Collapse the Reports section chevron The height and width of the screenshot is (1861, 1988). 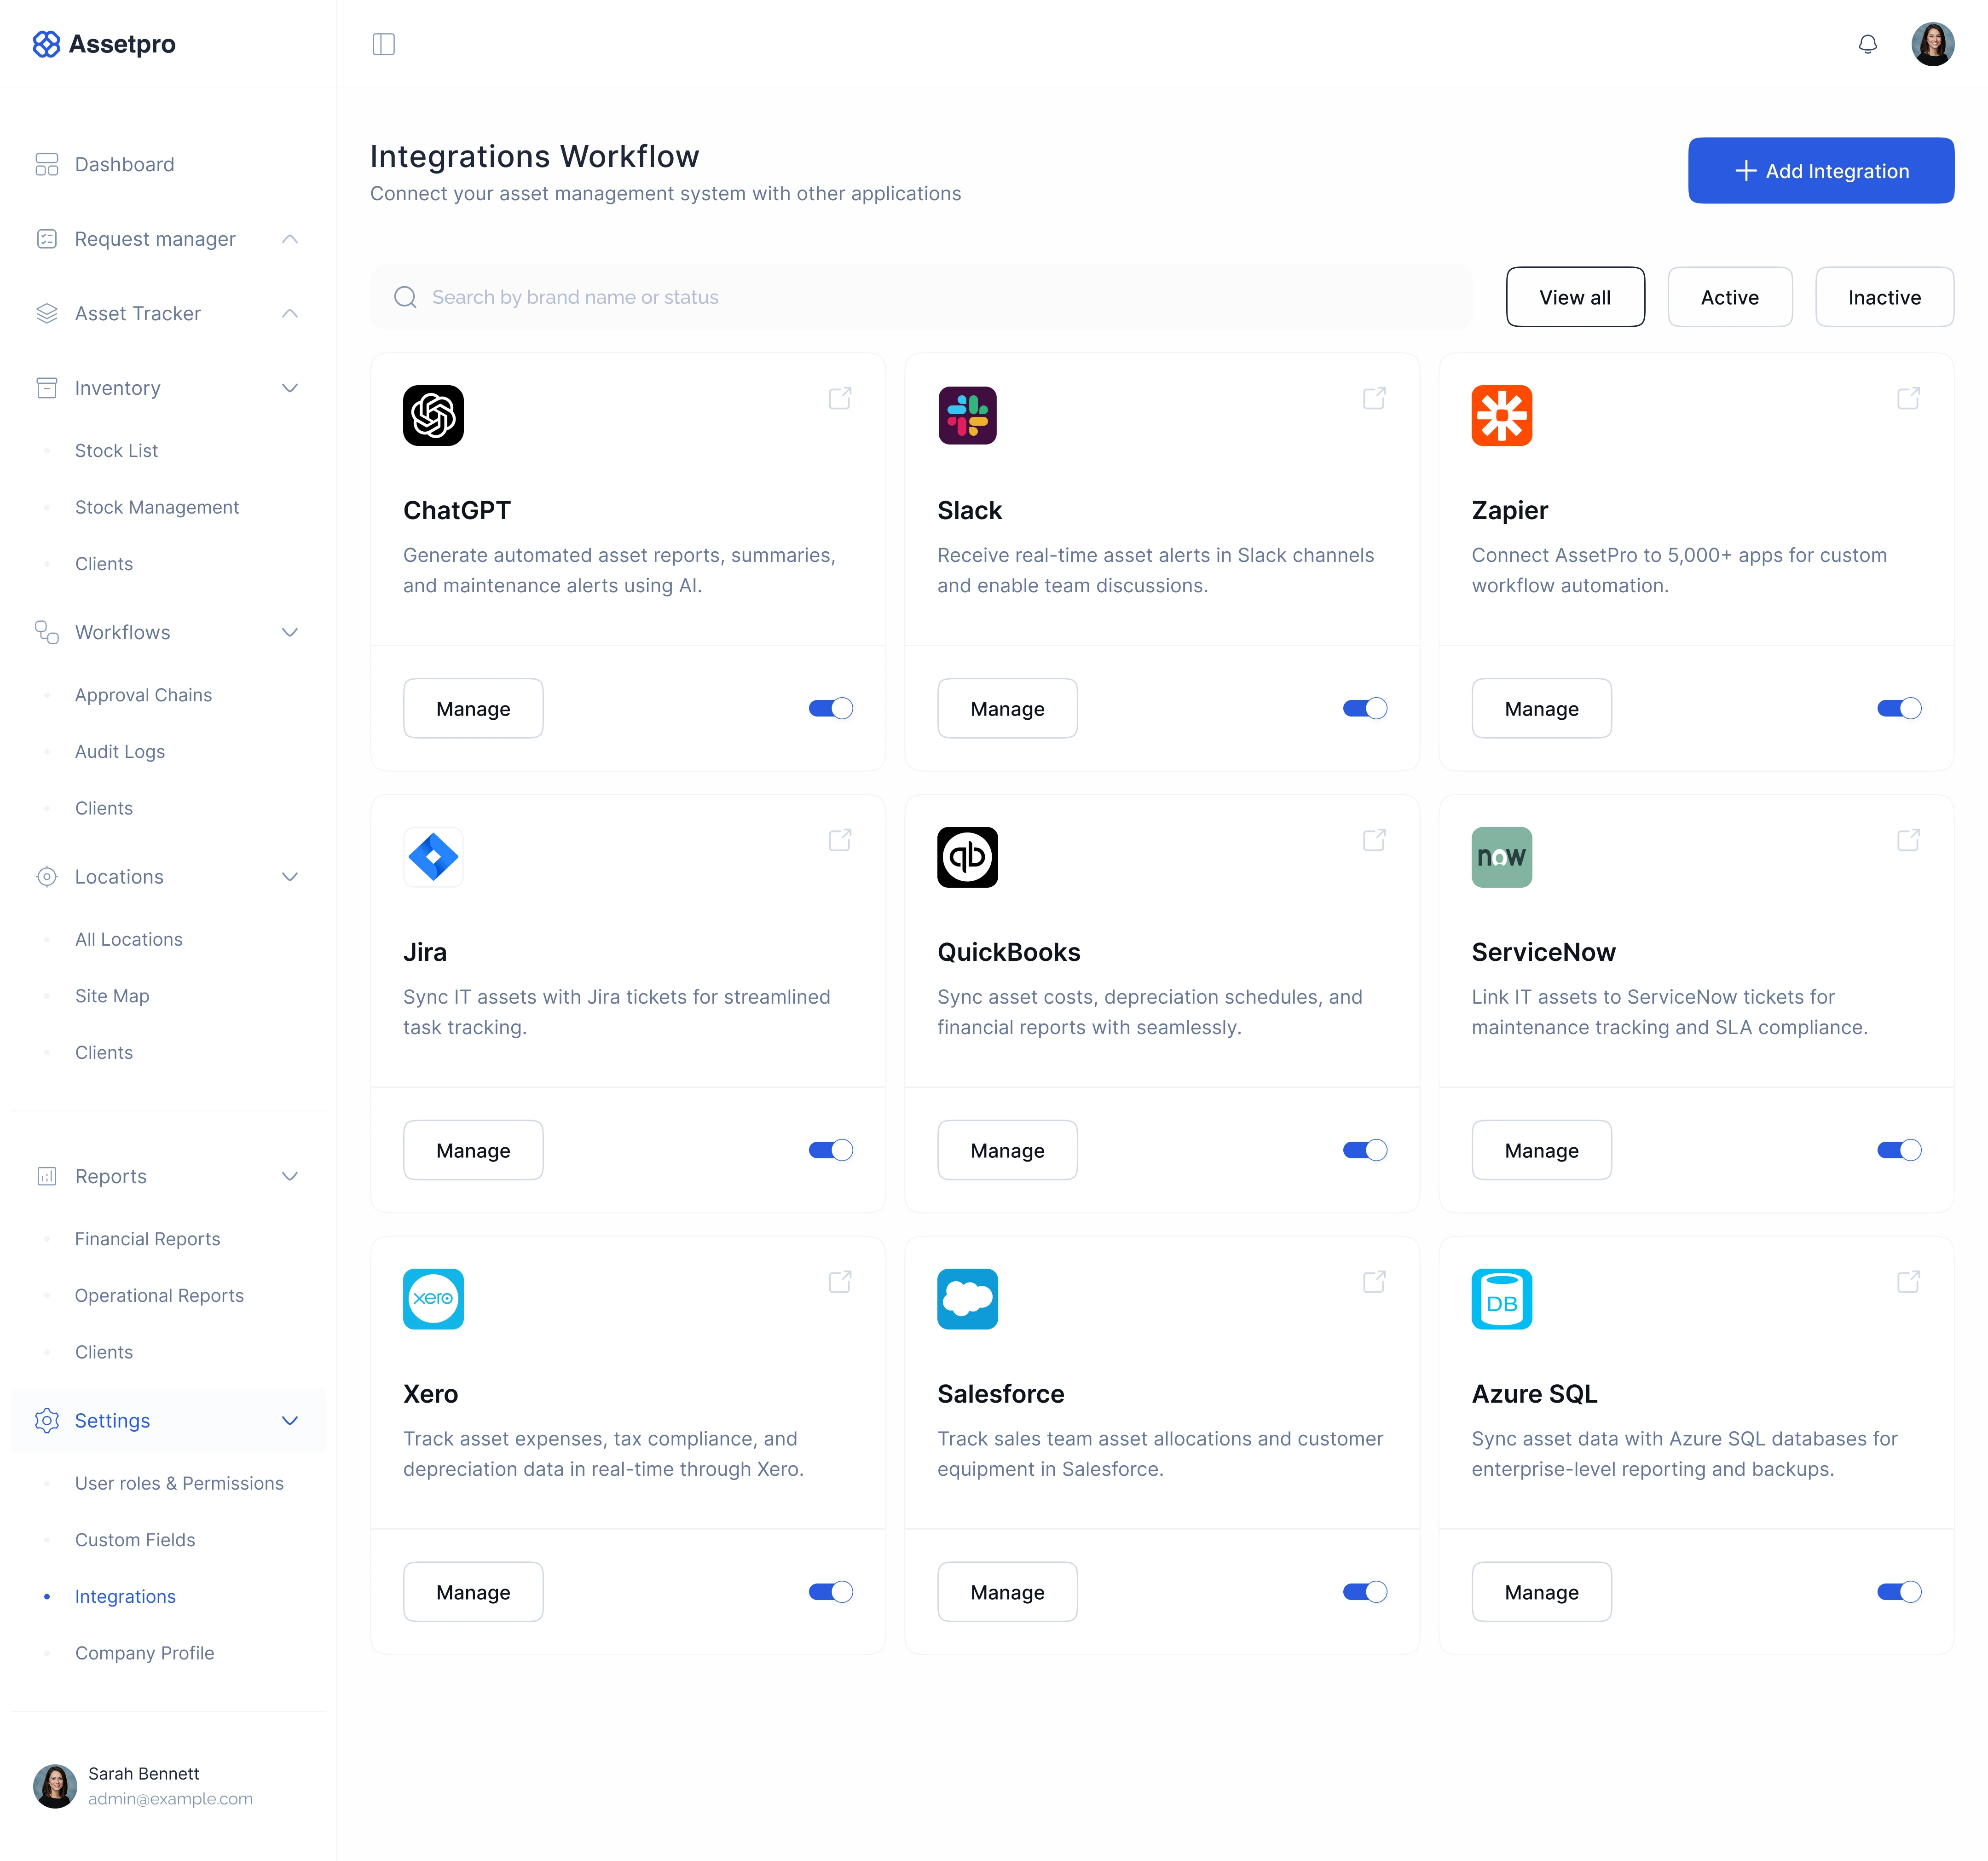click(x=290, y=1176)
